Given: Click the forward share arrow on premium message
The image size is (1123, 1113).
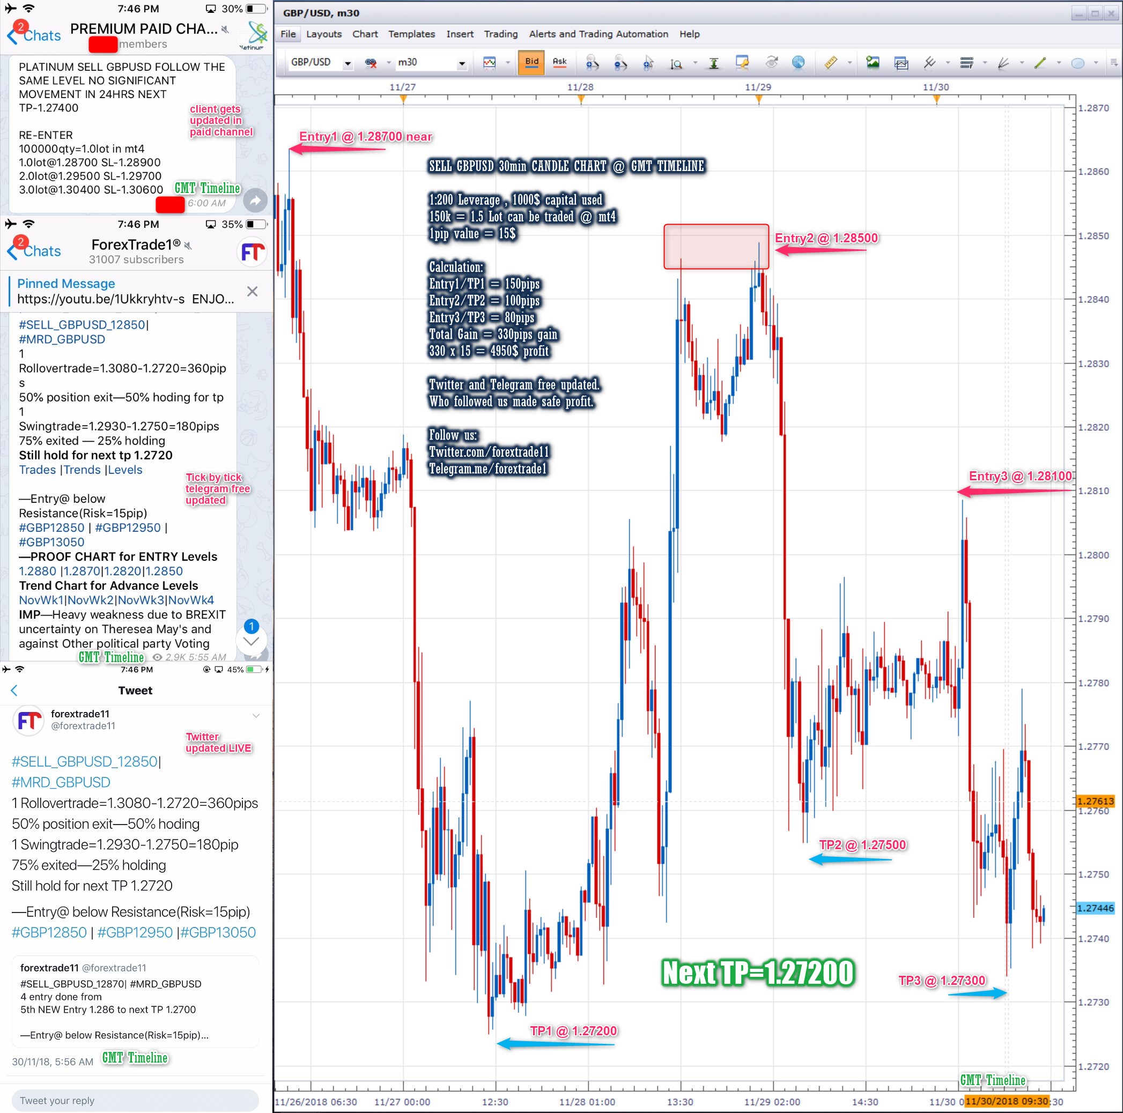Looking at the screenshot, I should pyautogui.click(x=255, y=201).
